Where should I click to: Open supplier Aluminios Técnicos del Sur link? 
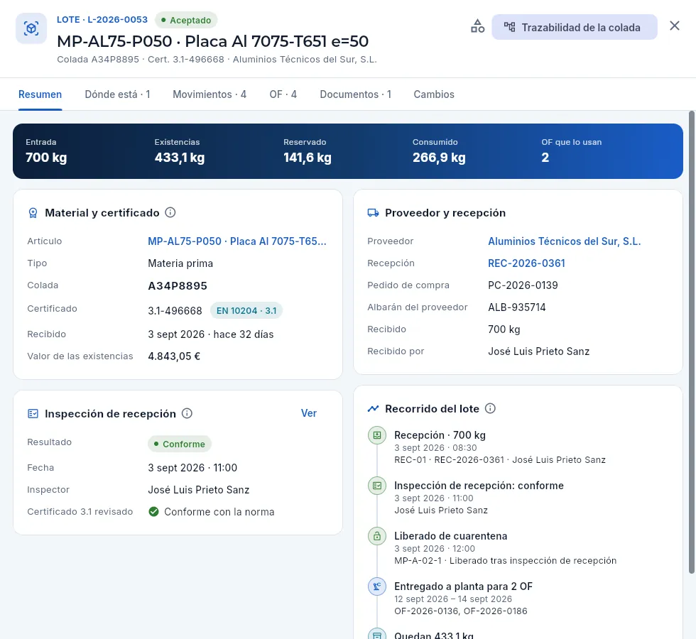pyautogui.click(x=565, y=241)
